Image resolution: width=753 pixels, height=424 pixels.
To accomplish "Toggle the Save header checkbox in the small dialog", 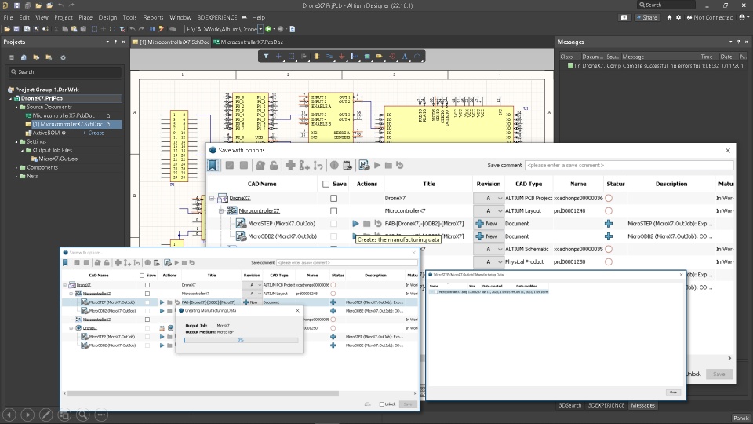I will [142, 276].
